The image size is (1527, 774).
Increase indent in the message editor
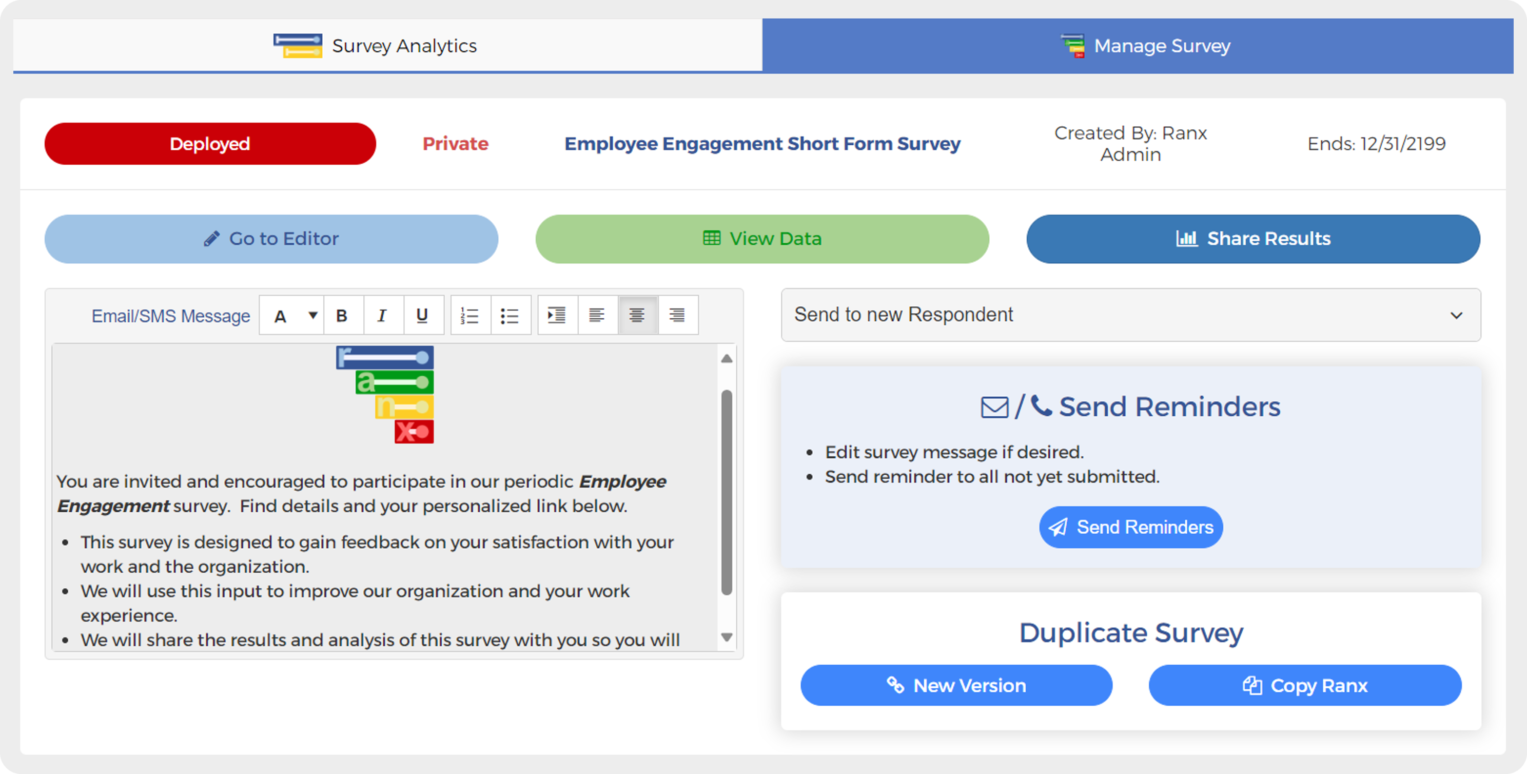pos(557,316)
